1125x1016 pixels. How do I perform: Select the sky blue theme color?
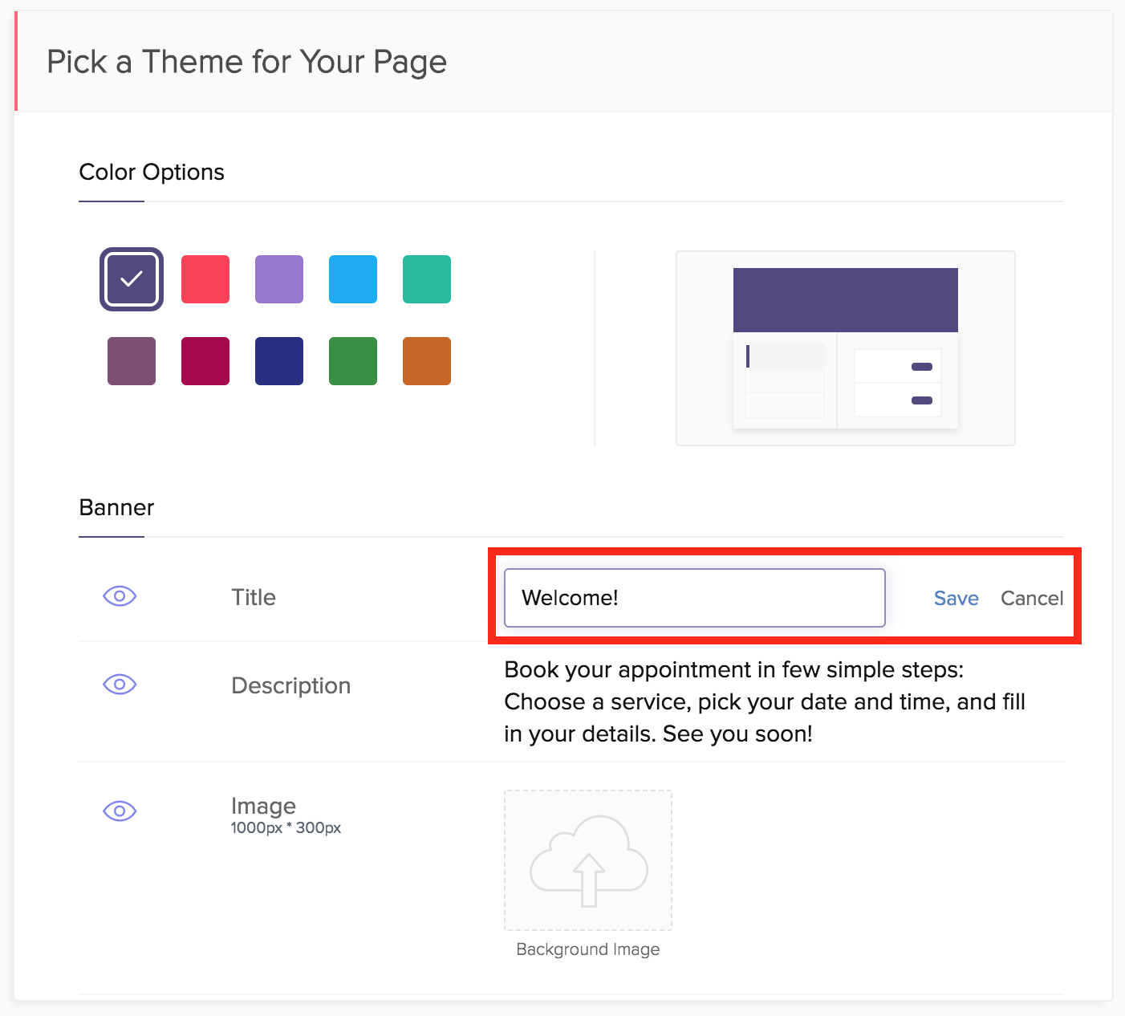353,279
